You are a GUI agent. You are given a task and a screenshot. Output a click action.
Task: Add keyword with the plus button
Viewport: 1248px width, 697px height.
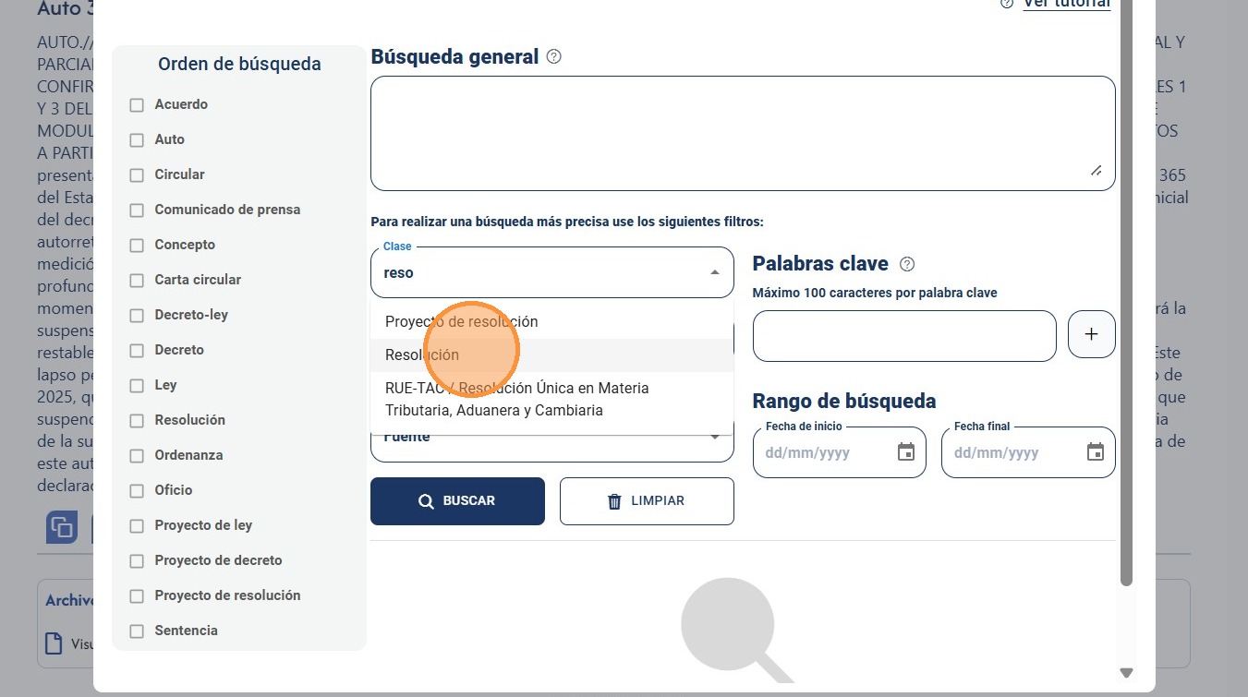[1091, 334]
